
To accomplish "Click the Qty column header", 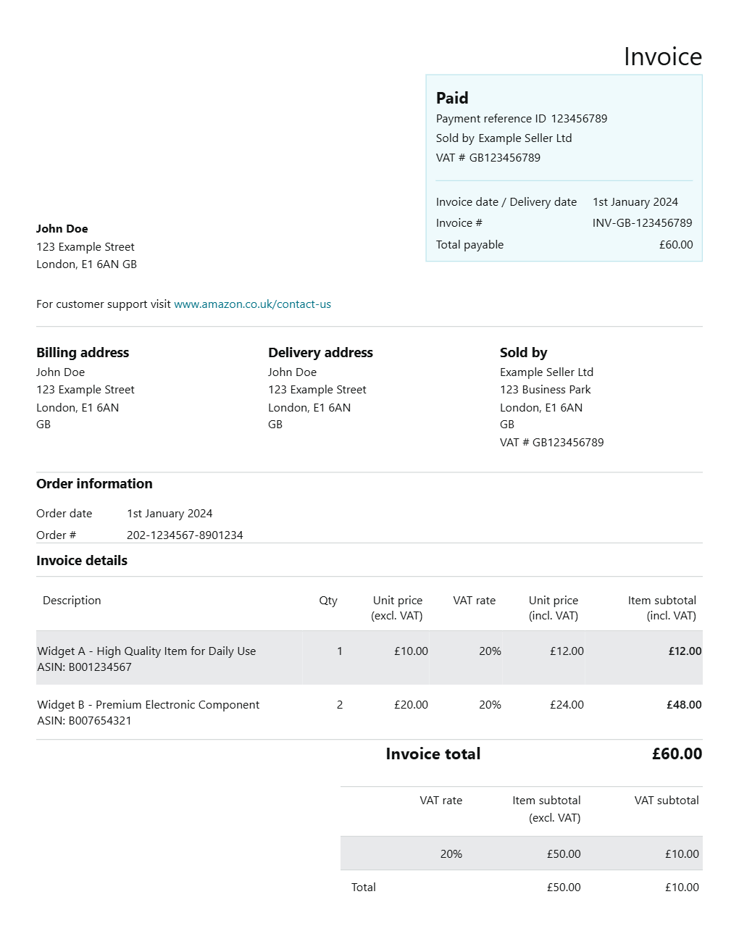I will click(328, 601).
